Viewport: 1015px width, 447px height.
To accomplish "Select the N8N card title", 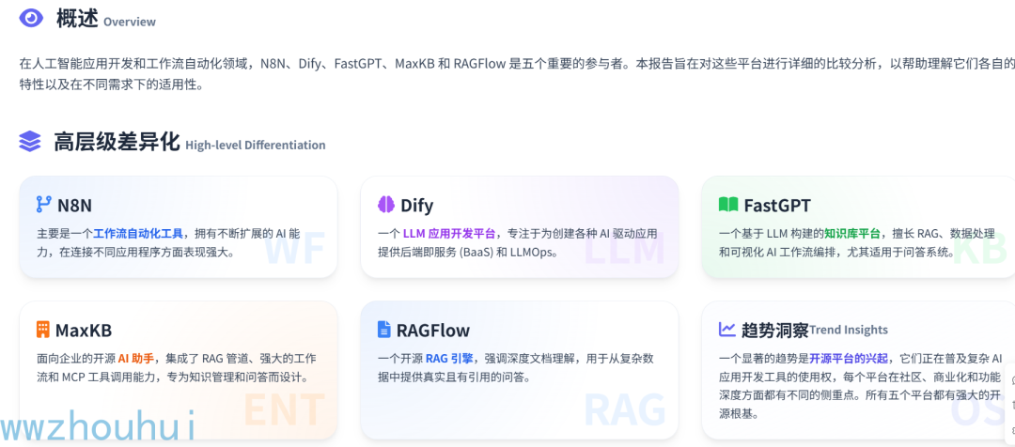I will tap(74, 206).
